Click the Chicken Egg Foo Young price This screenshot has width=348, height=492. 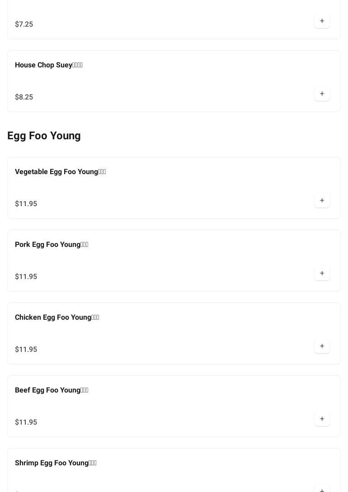[26, 350]
